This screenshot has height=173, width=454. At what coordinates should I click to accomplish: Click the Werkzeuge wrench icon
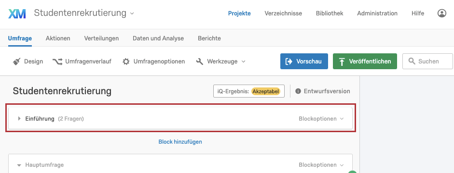199,62
